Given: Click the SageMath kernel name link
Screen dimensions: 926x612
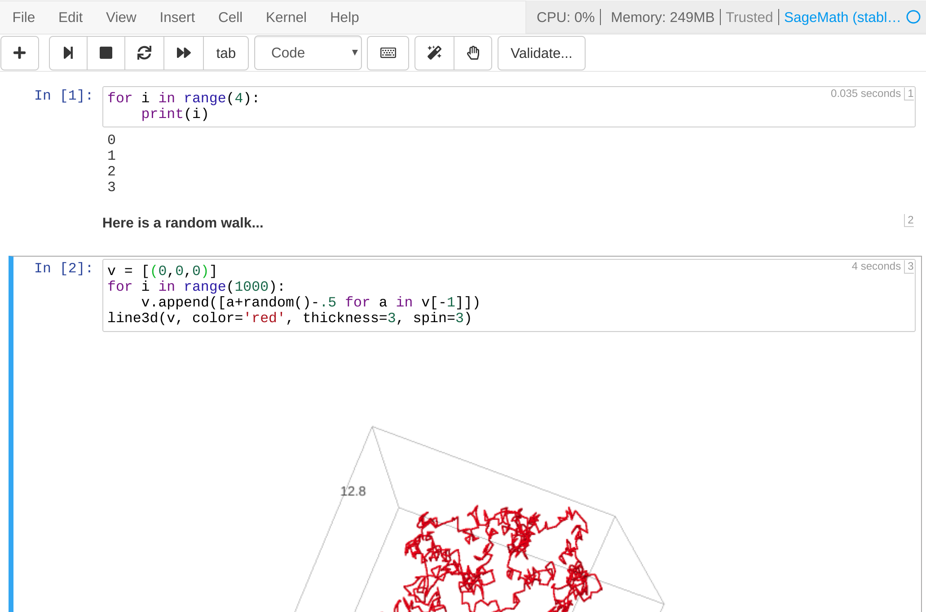Looking at the screenshot, I should pos(842,17).
